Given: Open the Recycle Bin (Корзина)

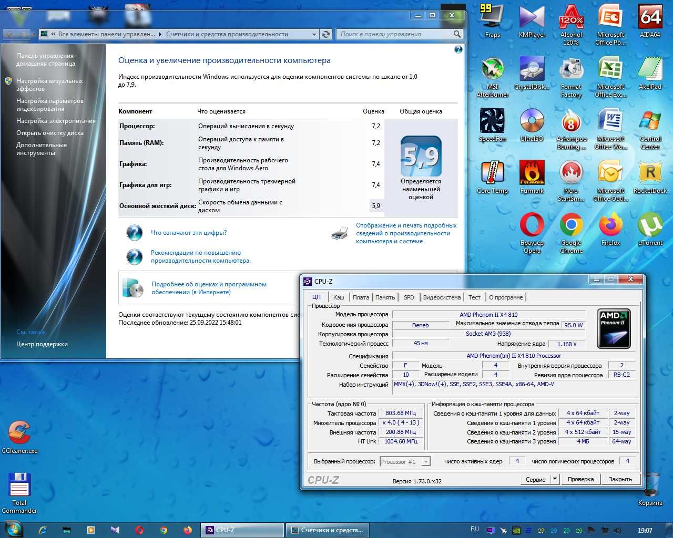Looking at the screenshot, I should click(x=651, y=489).
